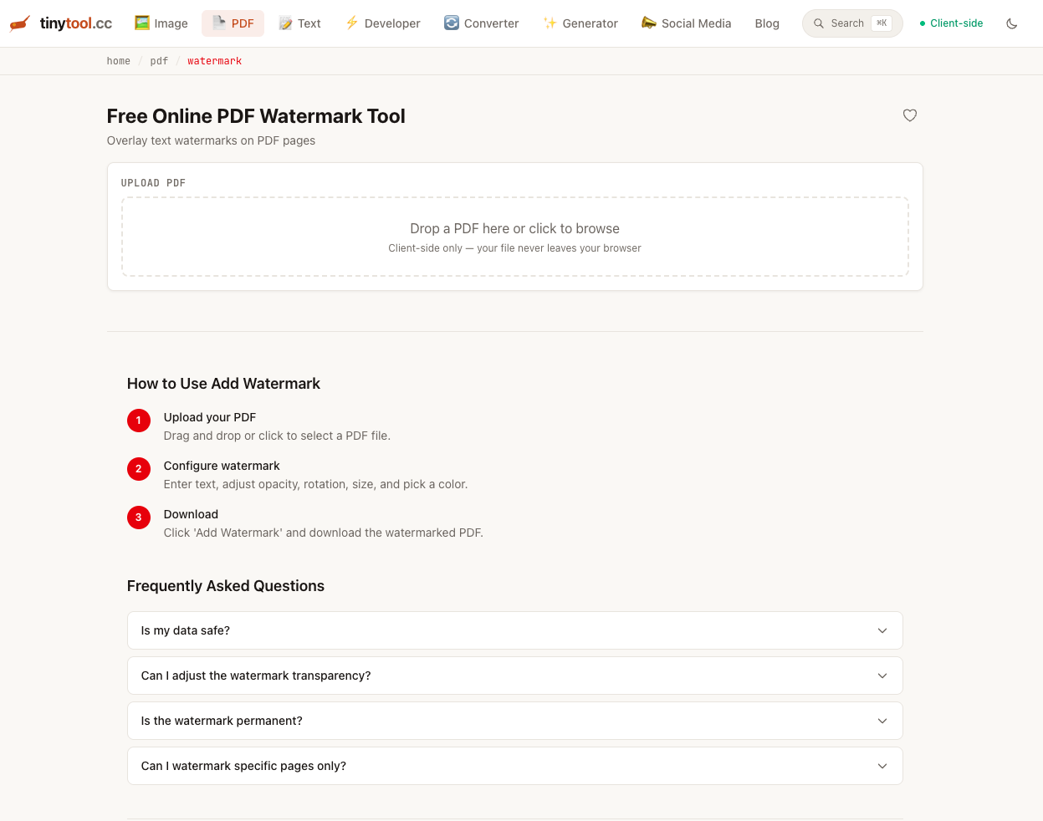The image size is (1043, 821).
Task: Click the Generator sparkles icon
Action: (x=549, y=23)
